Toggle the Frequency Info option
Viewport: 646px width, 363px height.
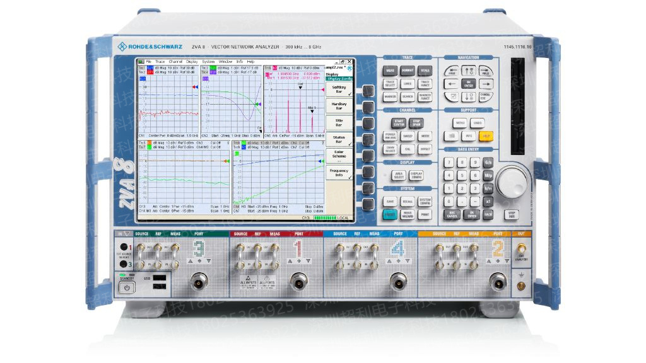coord(339,173)
